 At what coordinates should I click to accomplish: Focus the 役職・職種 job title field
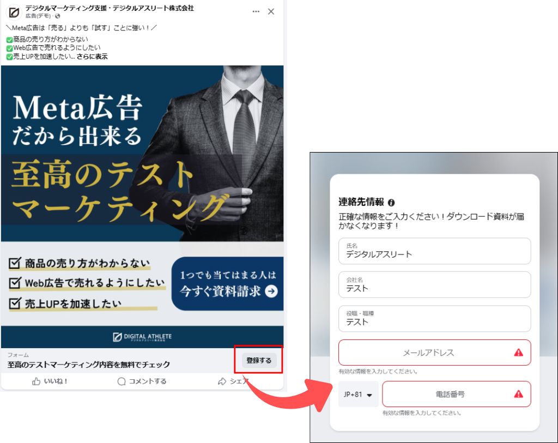[434, 318]
